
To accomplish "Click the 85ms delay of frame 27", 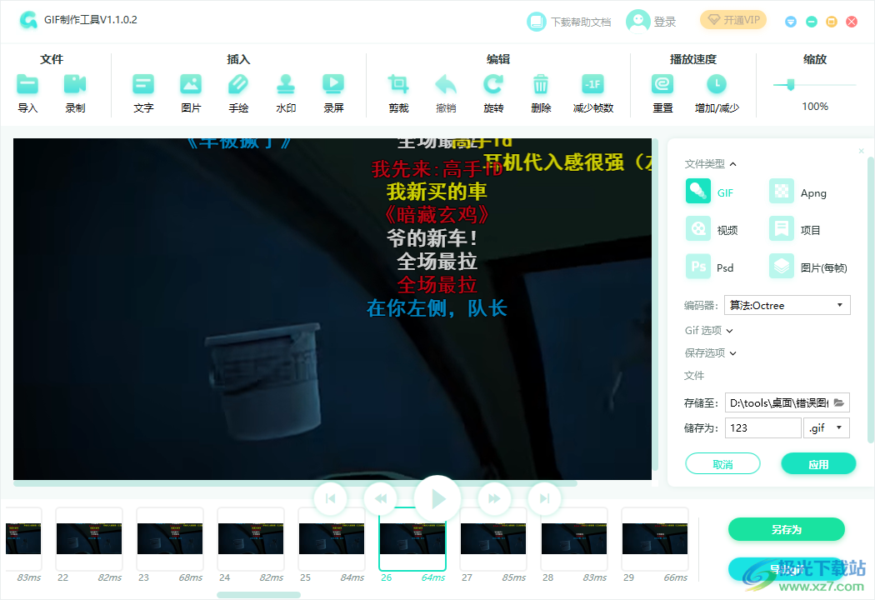I will [x=514, y=577].
